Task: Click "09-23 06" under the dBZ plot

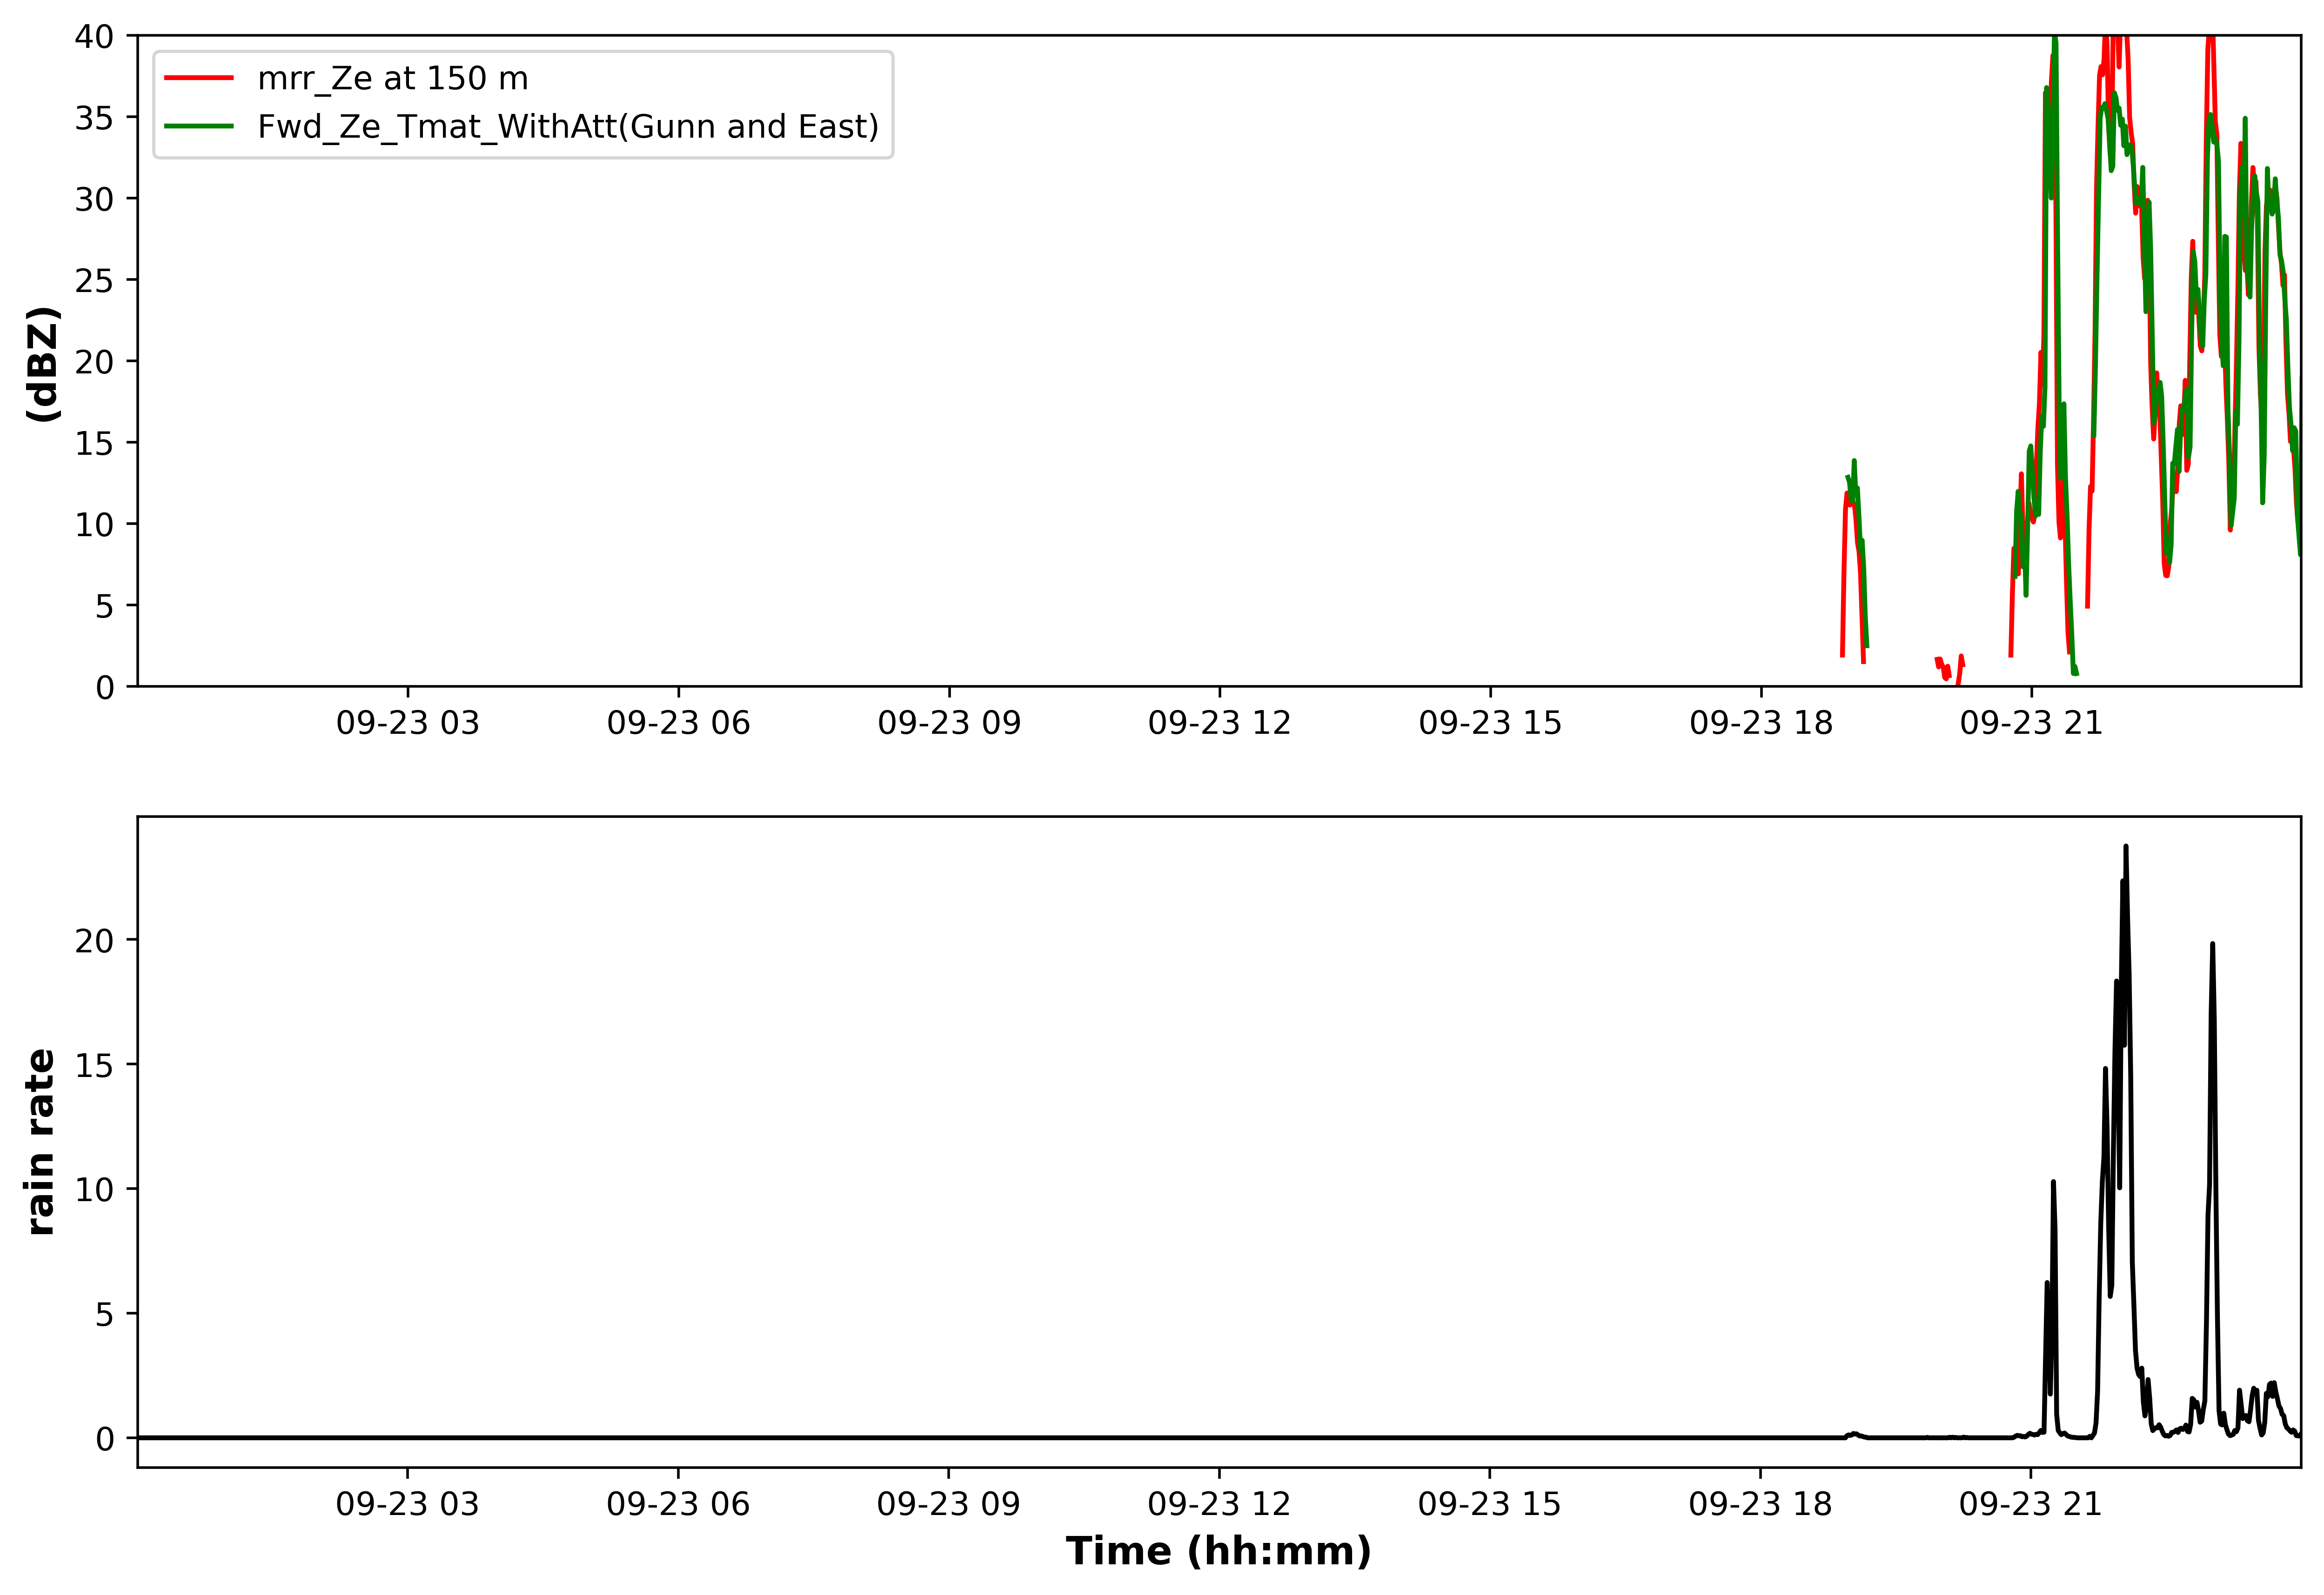Action: pyautogui.click(x=679, y=723)
